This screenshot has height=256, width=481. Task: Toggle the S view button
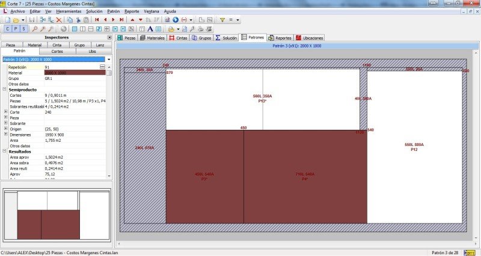tap(23, 29)
